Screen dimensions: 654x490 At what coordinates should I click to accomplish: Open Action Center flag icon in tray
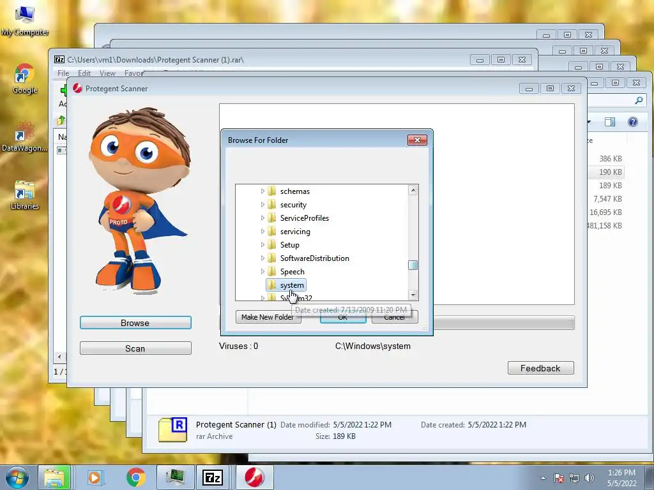coord(559,478)
